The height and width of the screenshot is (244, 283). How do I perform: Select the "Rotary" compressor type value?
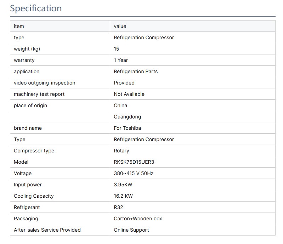(x=121, y=151)
